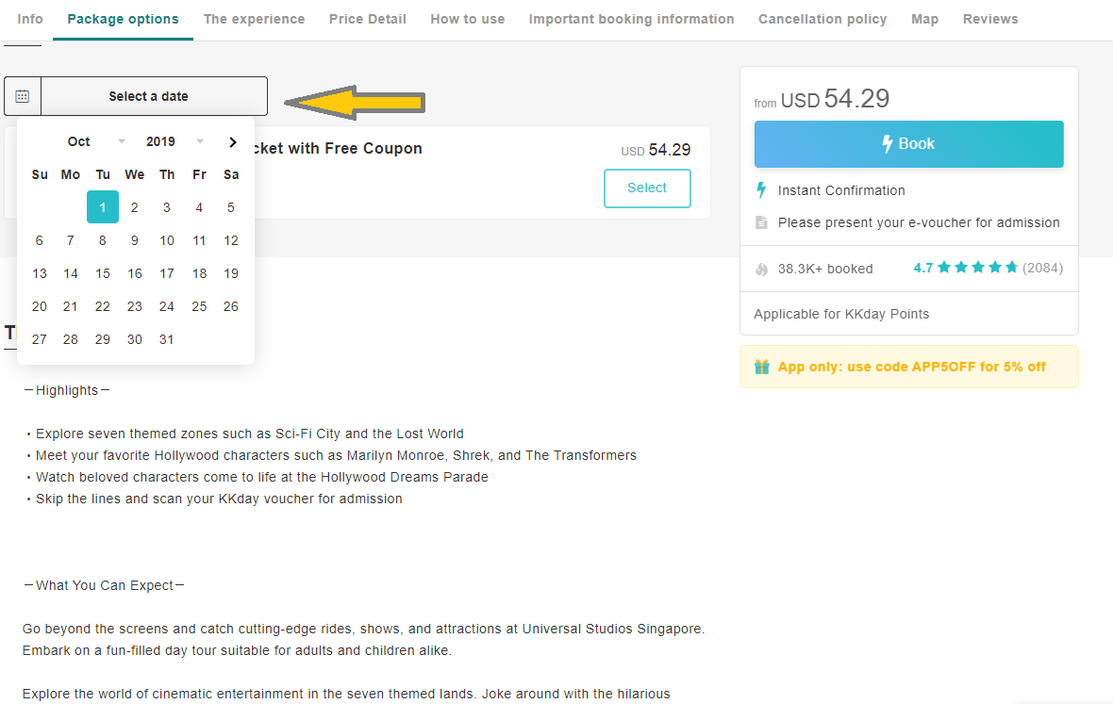
Task: Open the 2019 year dropdown
Action: [174, 141]
